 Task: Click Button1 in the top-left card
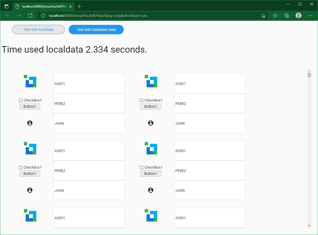pyautogui.click(x=30, y=106)
